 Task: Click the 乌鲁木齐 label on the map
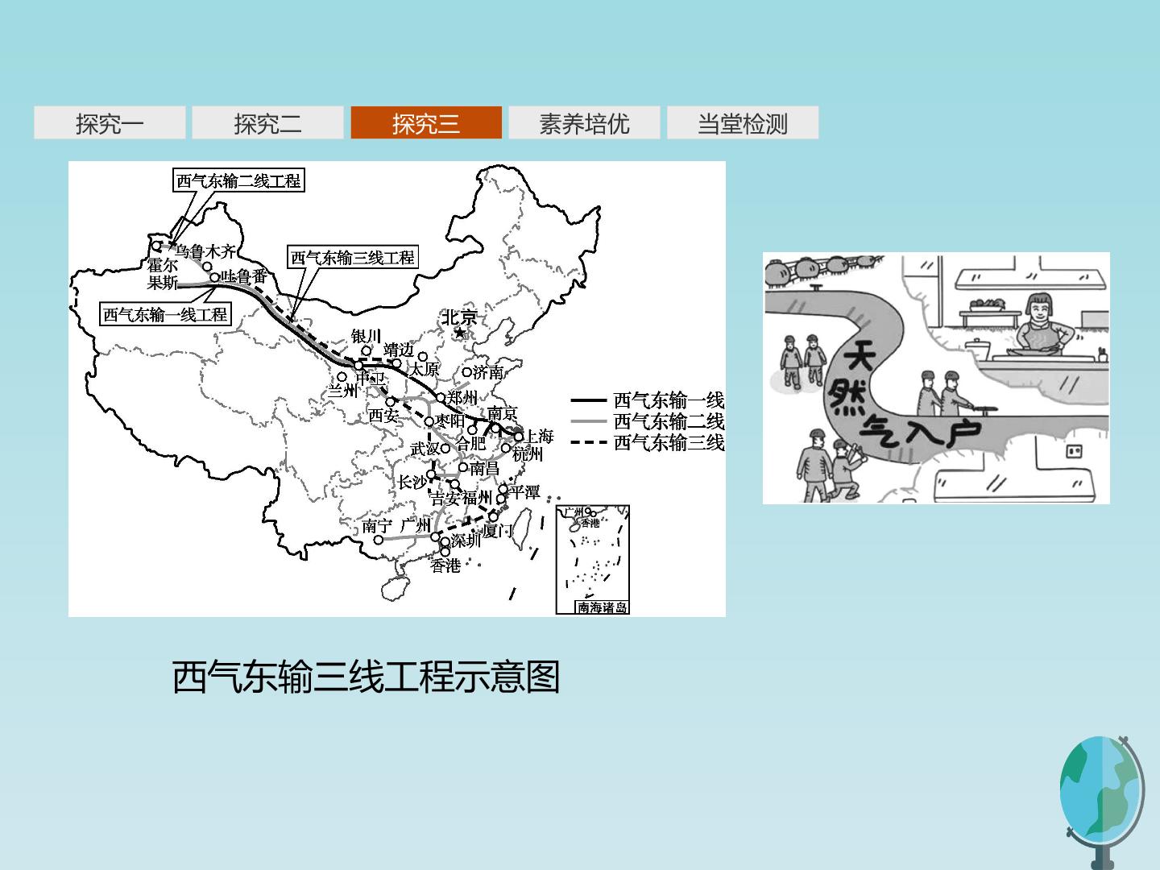206,251
